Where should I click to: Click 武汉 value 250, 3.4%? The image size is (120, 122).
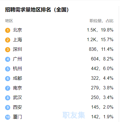click(102, 97)
